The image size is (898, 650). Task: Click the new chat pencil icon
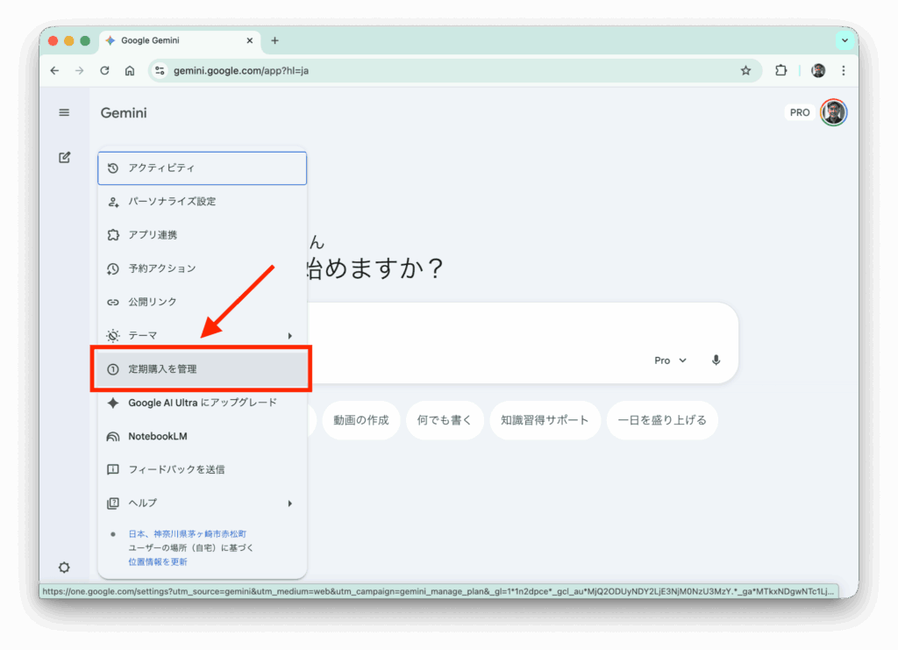click(64, 158)
